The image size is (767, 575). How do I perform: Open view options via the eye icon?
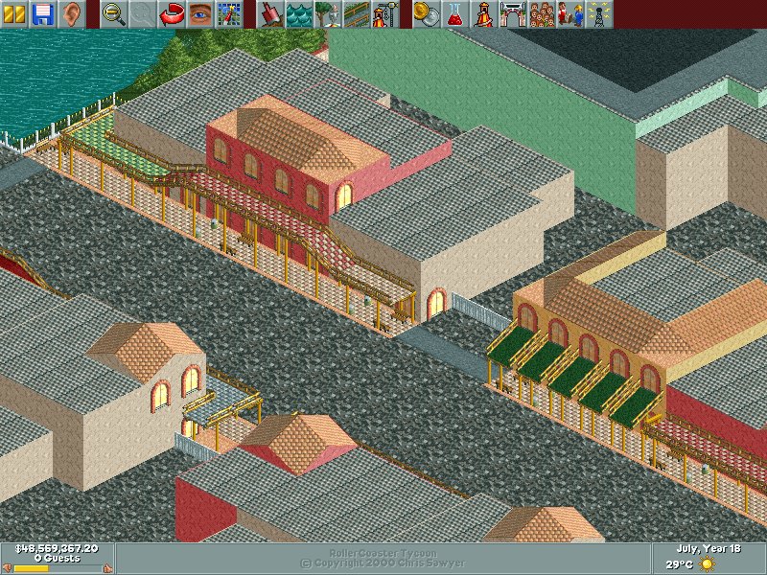(x=200, y=14)
